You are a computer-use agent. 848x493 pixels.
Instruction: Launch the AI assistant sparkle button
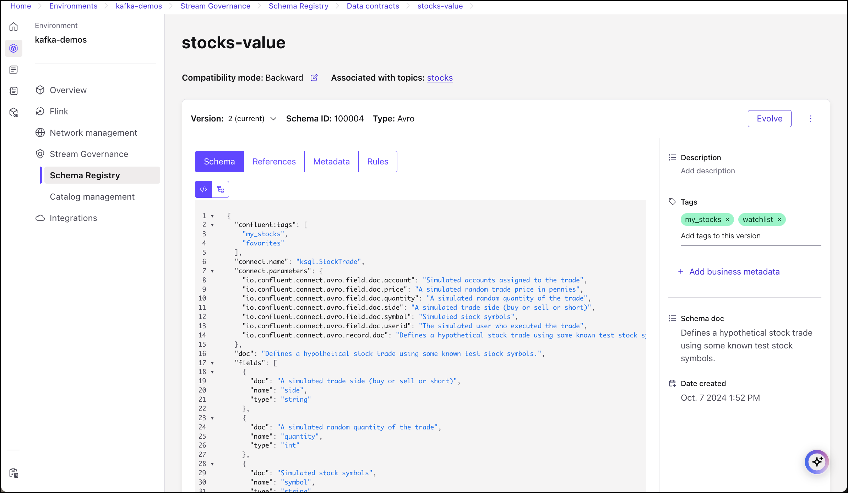coord(817,462)
